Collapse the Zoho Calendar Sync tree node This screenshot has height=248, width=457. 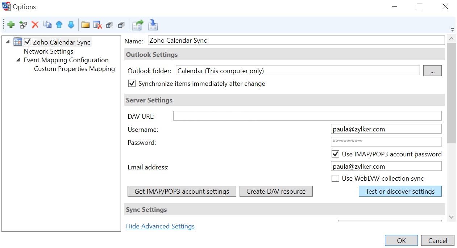point(8,42)
